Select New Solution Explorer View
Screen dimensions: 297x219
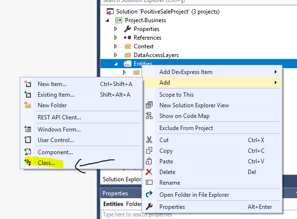(x=212, y=105)
